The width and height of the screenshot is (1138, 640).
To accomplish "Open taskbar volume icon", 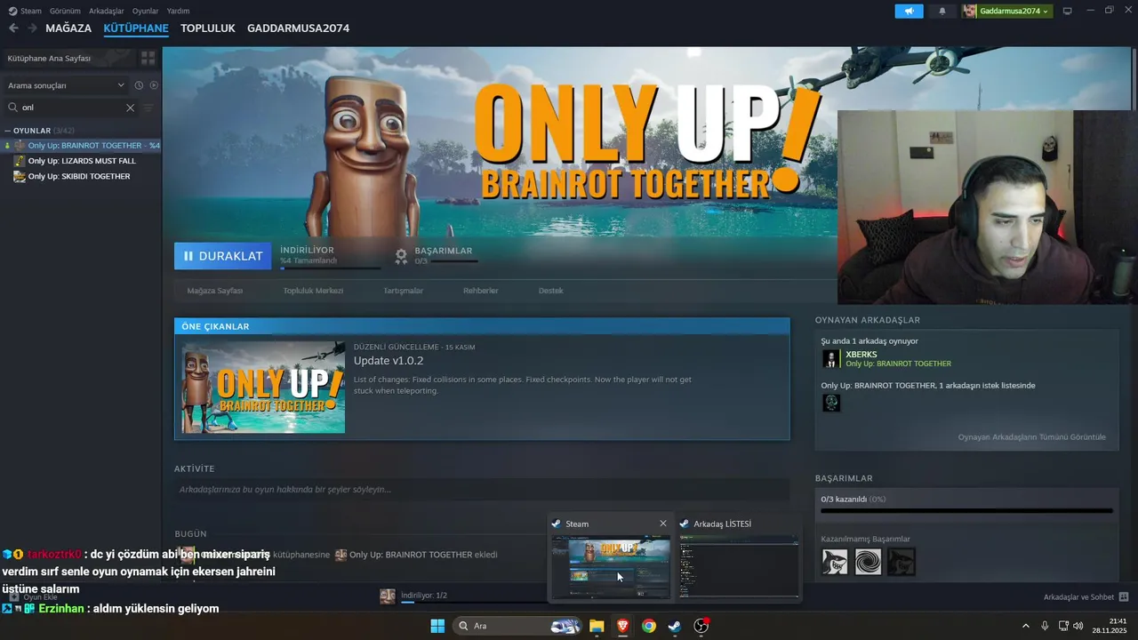I will point(1078,626).
